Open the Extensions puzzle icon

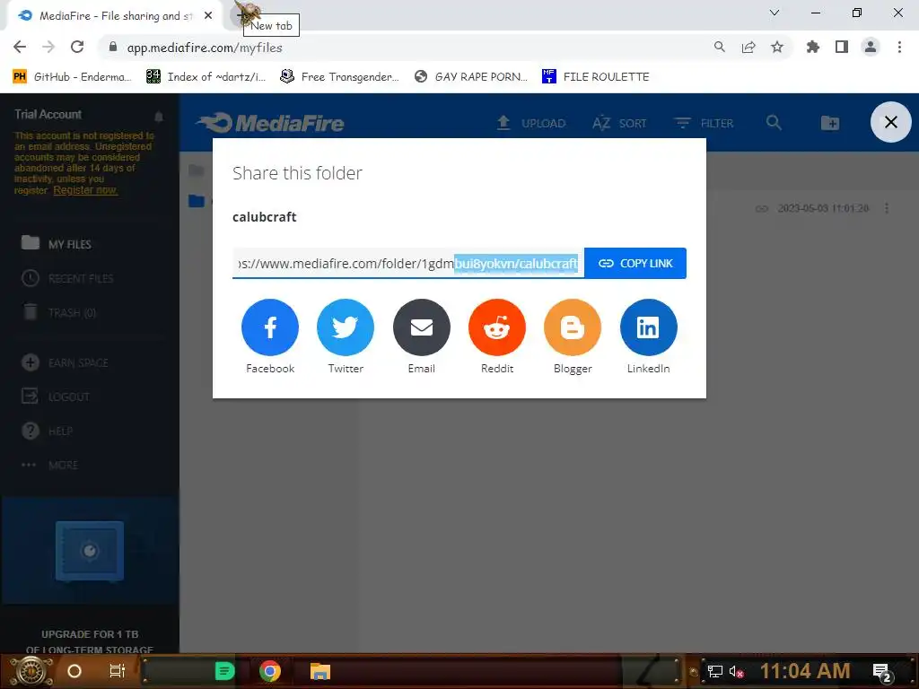click(812, 47)
